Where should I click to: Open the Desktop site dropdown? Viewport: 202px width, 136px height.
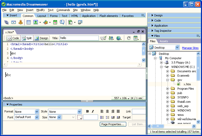click(x=177, y=48)
